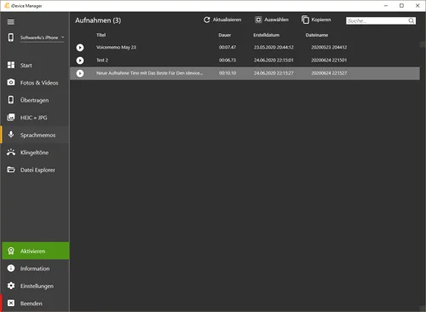This screenshot has width=426, height=312.
Task: Click the phone icon for Übertragen
Action: coord(11,100)
